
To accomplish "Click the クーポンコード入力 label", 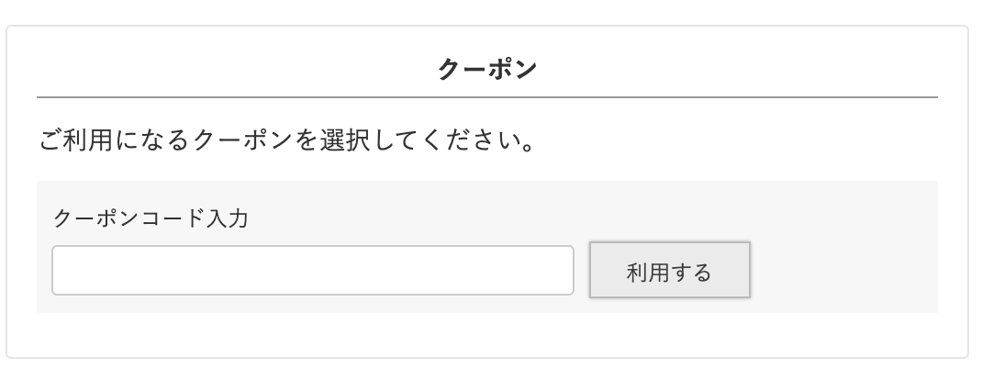I will tap(151, 218).
